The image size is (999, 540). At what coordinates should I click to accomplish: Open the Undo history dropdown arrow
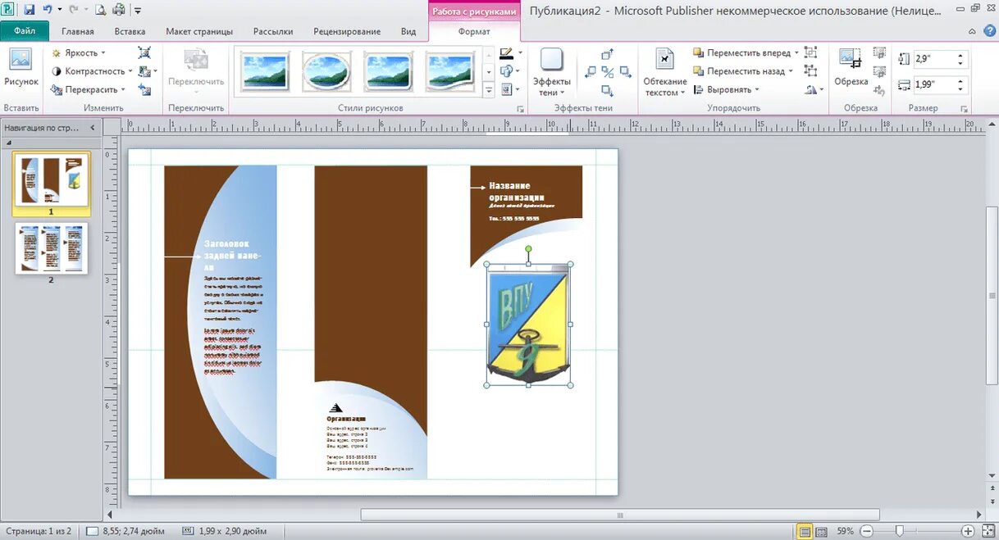coord(60,11)
